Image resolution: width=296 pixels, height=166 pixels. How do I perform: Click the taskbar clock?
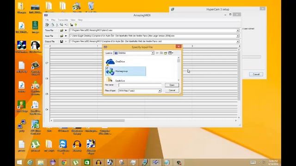click(273, 162)
